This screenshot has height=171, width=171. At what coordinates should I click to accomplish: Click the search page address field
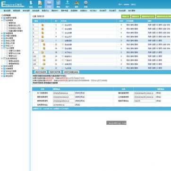[145, 101]
